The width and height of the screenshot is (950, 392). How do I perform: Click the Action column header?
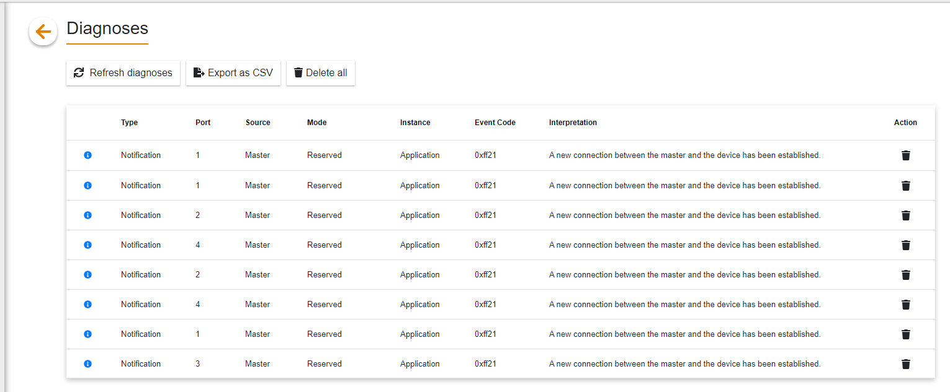(x=905, y=123)
